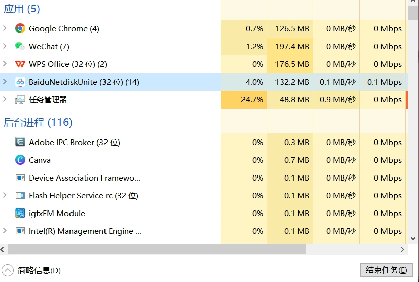Click the BaiduNetdiskUnite icon
The image size is (419, 282).
coord(20,82)
